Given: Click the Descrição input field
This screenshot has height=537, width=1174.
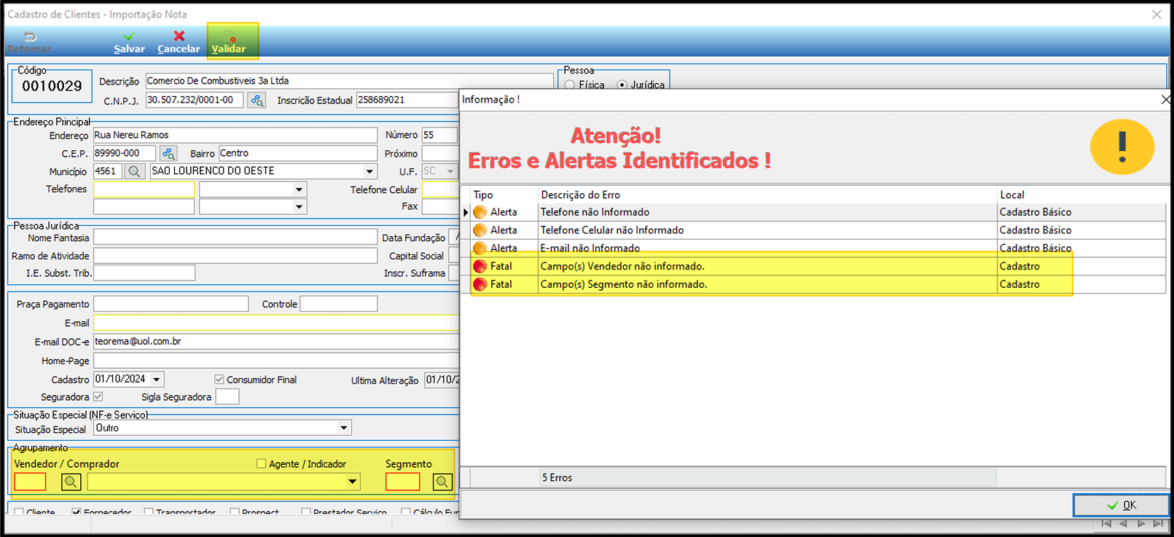Looking at the screenshot, I should (349, 81).
